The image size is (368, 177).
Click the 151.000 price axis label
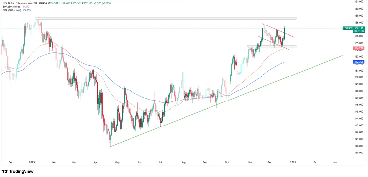pyautogui.click(x=359, y=71)
